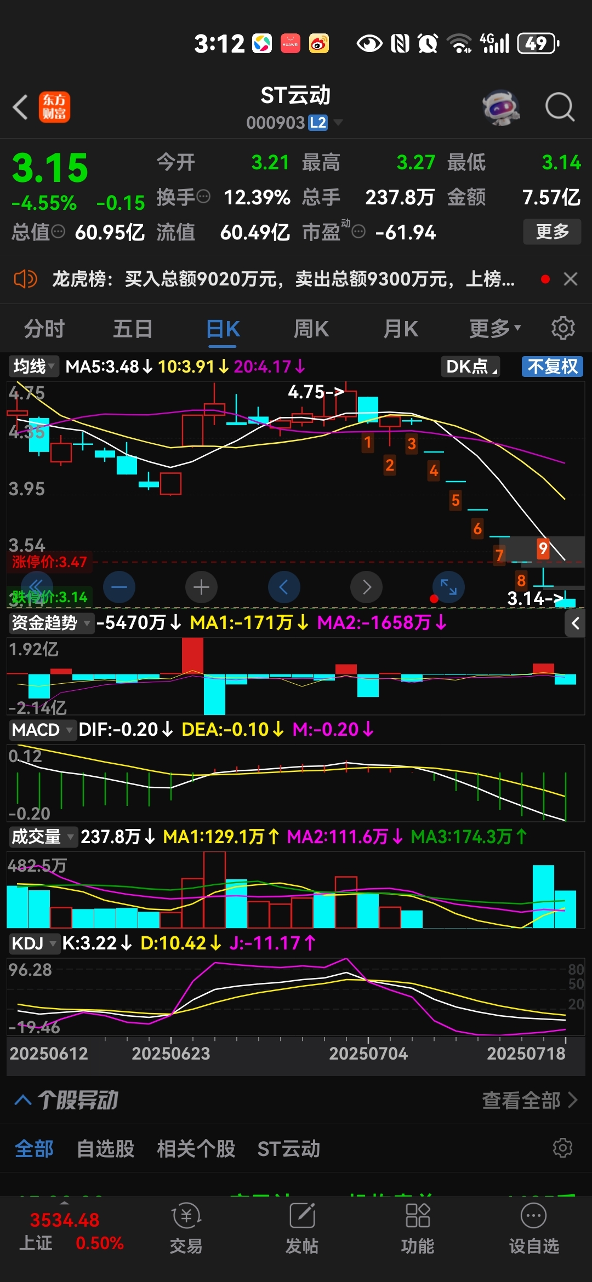This screenshot has width=592, height=1282.
Task: Tap the 20250623 date marker
Action: pyautogui.click(x=171, y=1053)
